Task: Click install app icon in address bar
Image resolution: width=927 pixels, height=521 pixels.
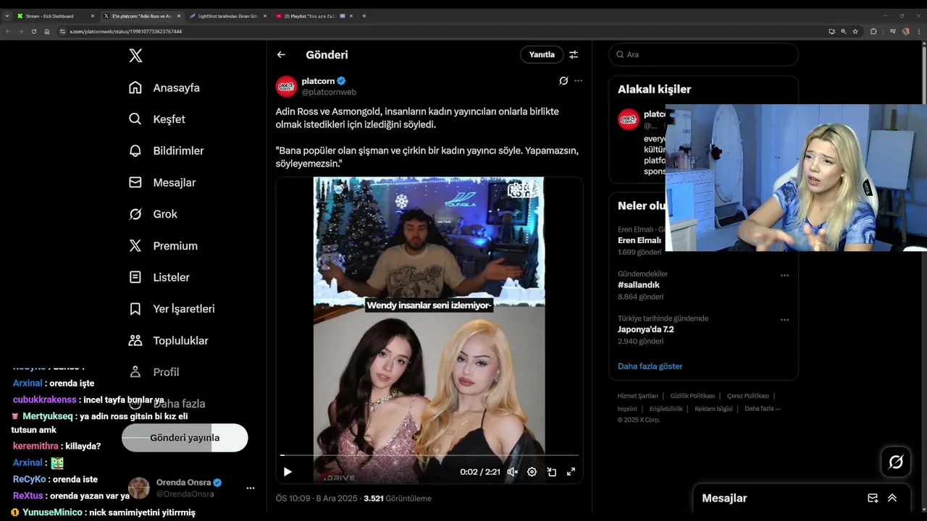Action: click(x=832, y=31)
